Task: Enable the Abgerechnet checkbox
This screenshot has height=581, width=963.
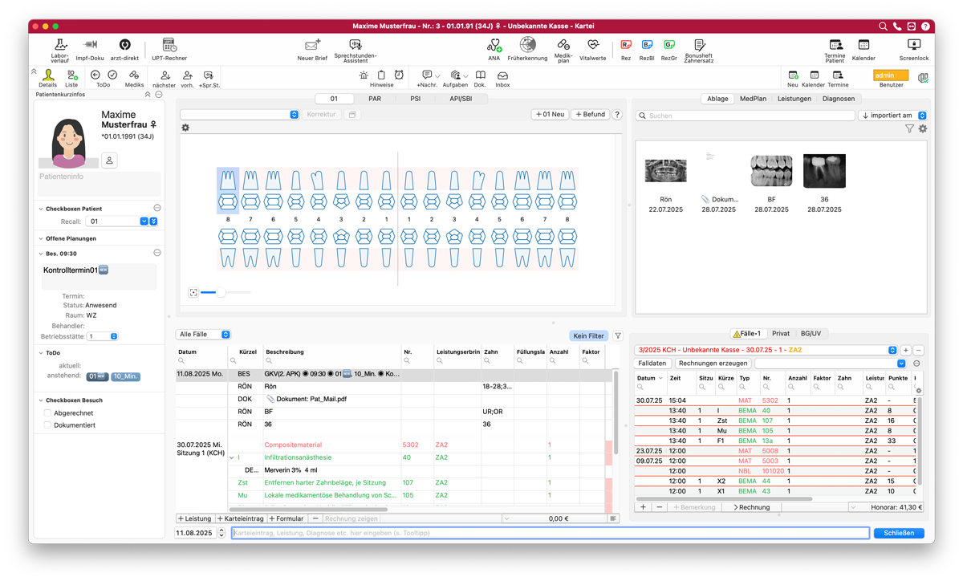Action: click(47, 413)
